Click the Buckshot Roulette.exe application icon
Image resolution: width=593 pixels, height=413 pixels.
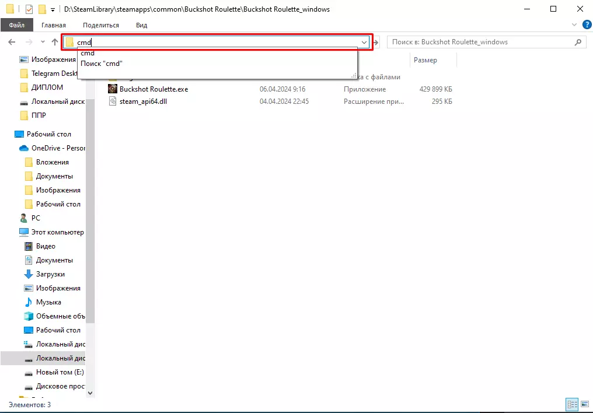[113, 89]
